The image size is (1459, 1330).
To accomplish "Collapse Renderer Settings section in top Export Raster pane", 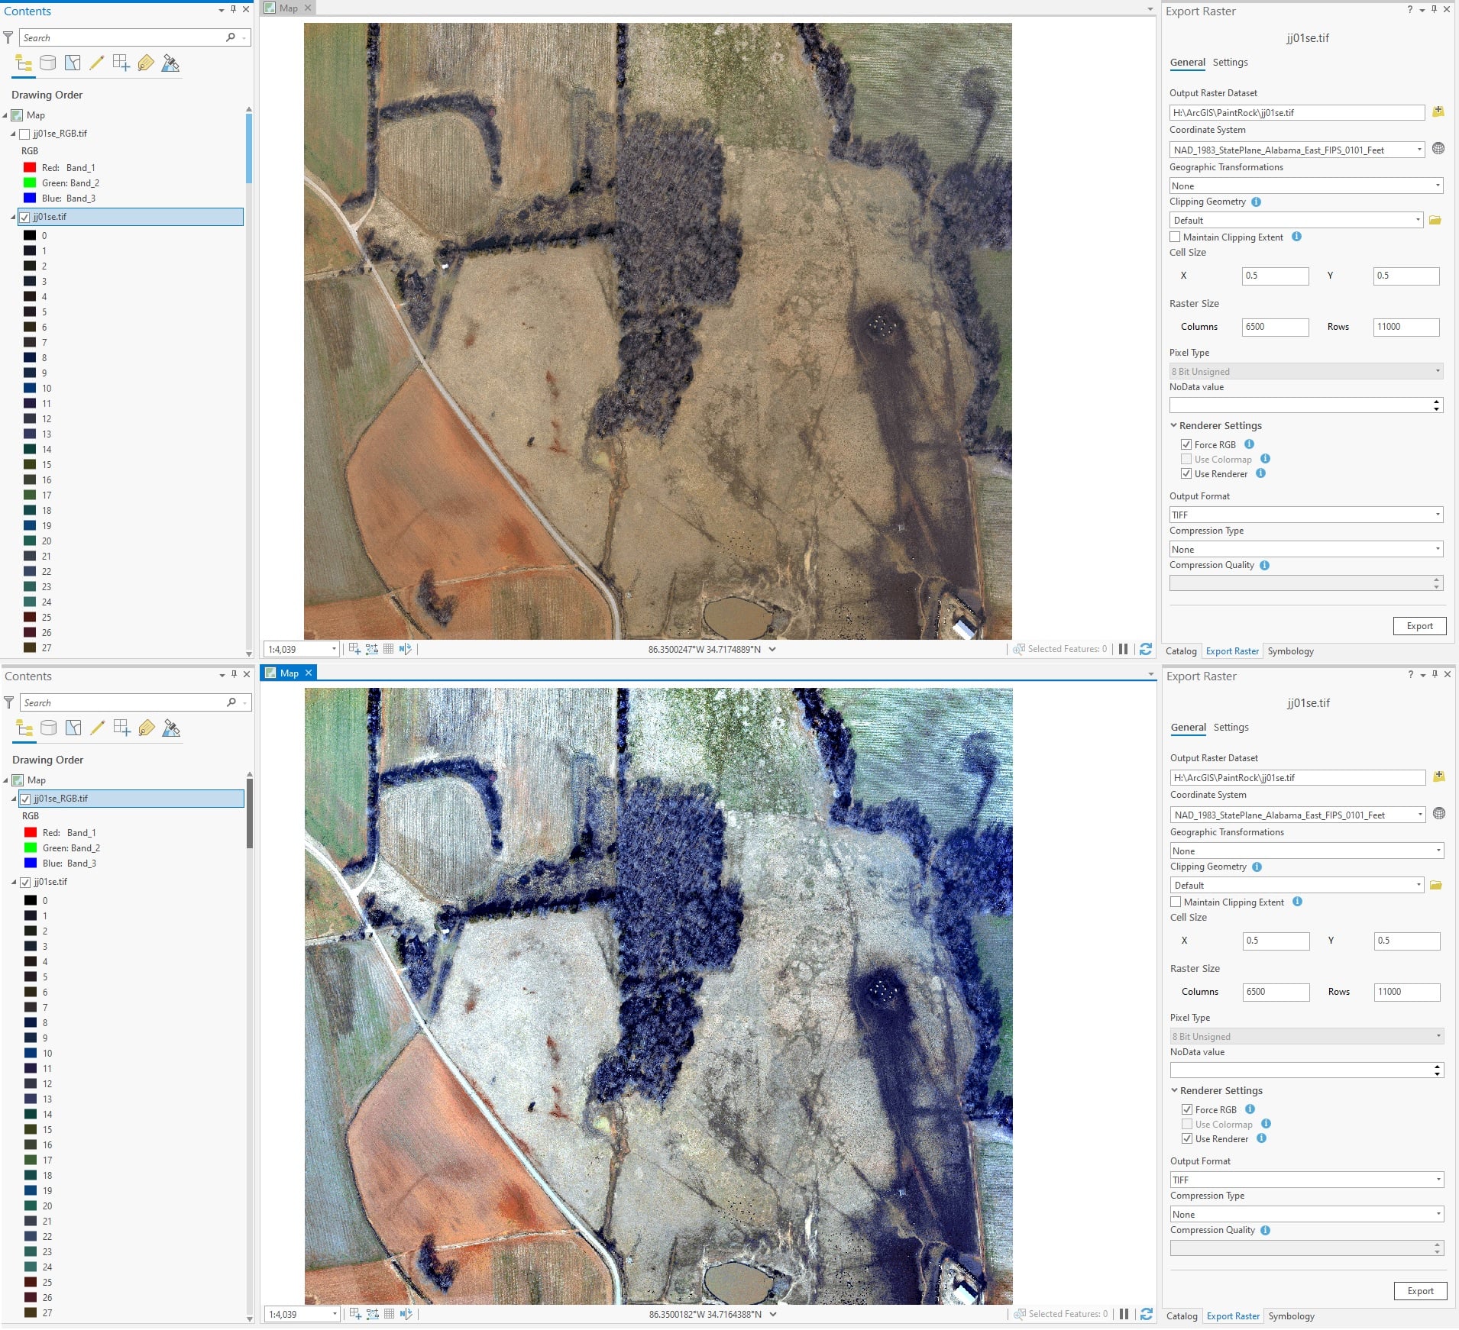I will coord(1174,425).
